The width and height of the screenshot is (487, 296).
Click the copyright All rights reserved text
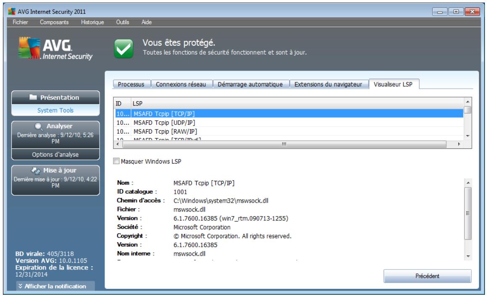coord(232,236)
